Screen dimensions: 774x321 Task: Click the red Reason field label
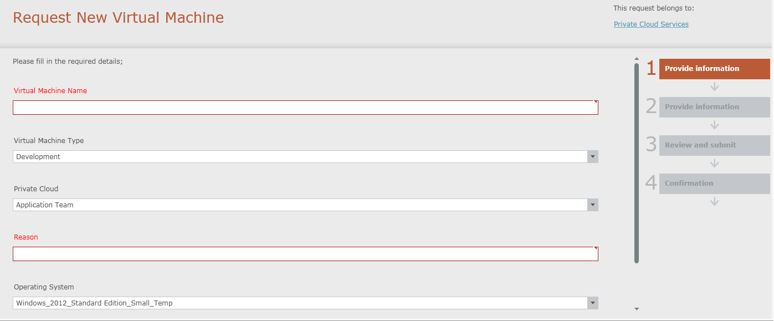(26, 237)
